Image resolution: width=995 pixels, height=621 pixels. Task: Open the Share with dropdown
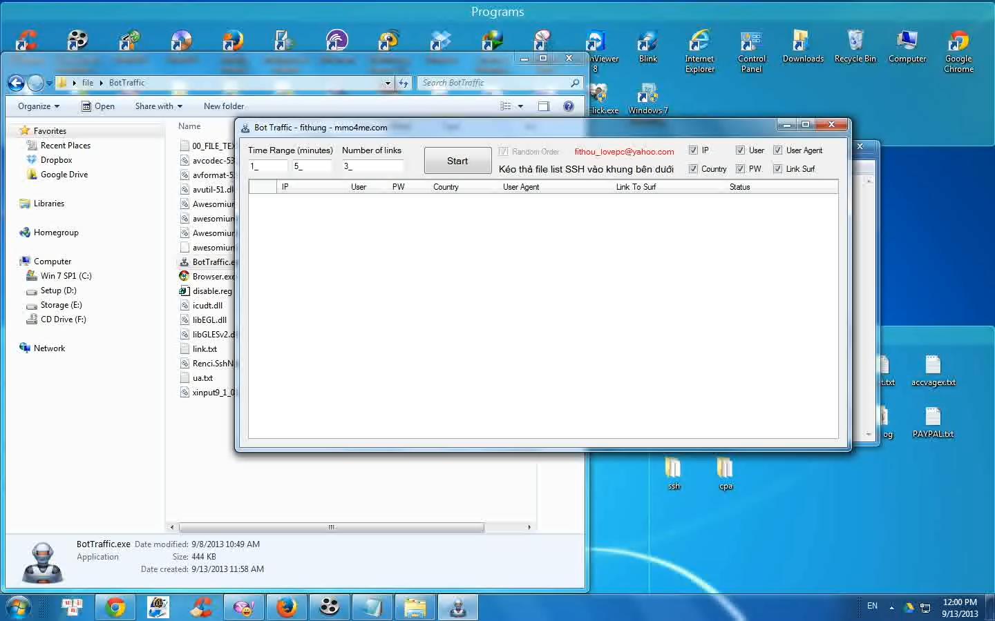pyautogui.click(x=159, y=106)
